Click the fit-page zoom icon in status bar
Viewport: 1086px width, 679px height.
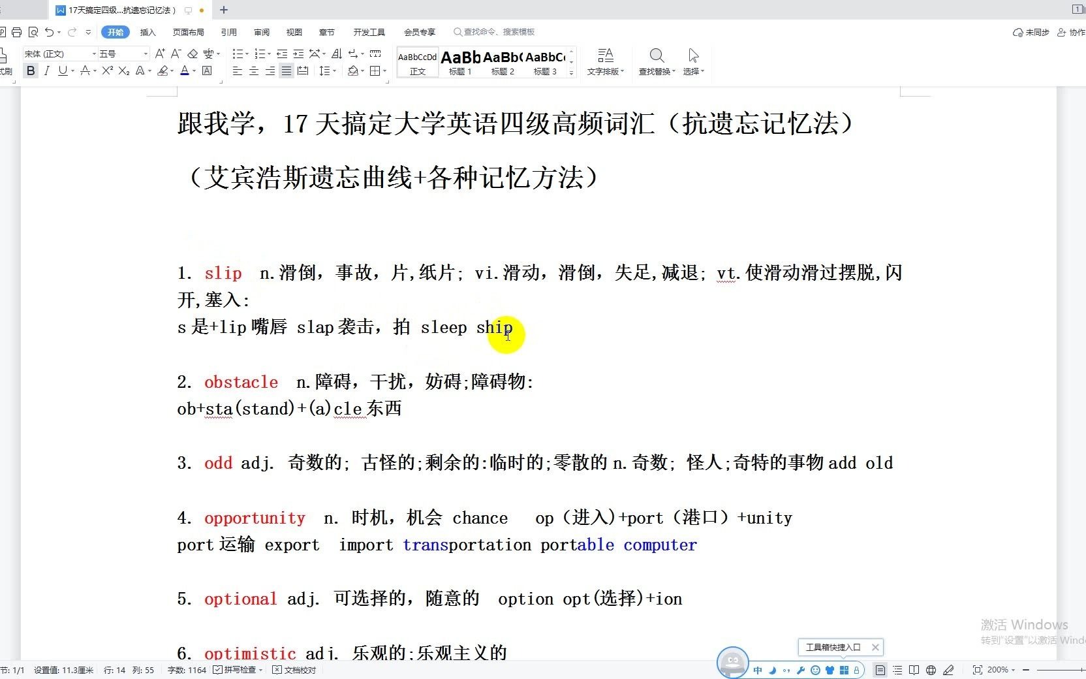[x=977, y=670]
